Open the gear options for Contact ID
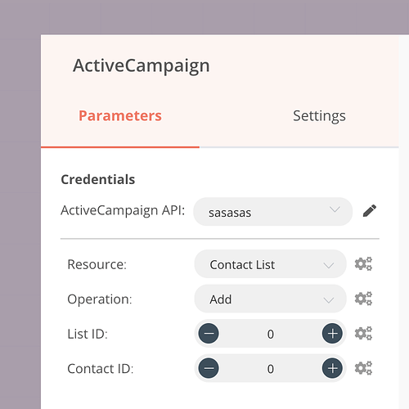This screenshot has width=409, height=409. pos(363,368)
